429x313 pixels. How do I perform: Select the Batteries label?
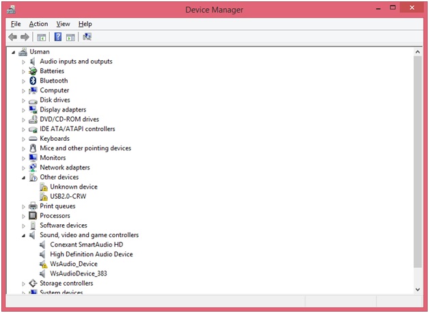pos(52,71)
